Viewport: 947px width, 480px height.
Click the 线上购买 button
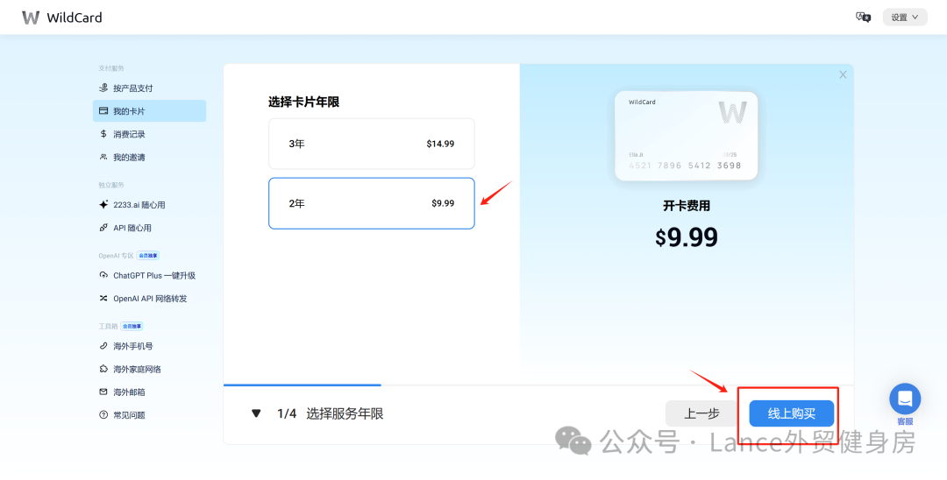click(x=791, y=413)
